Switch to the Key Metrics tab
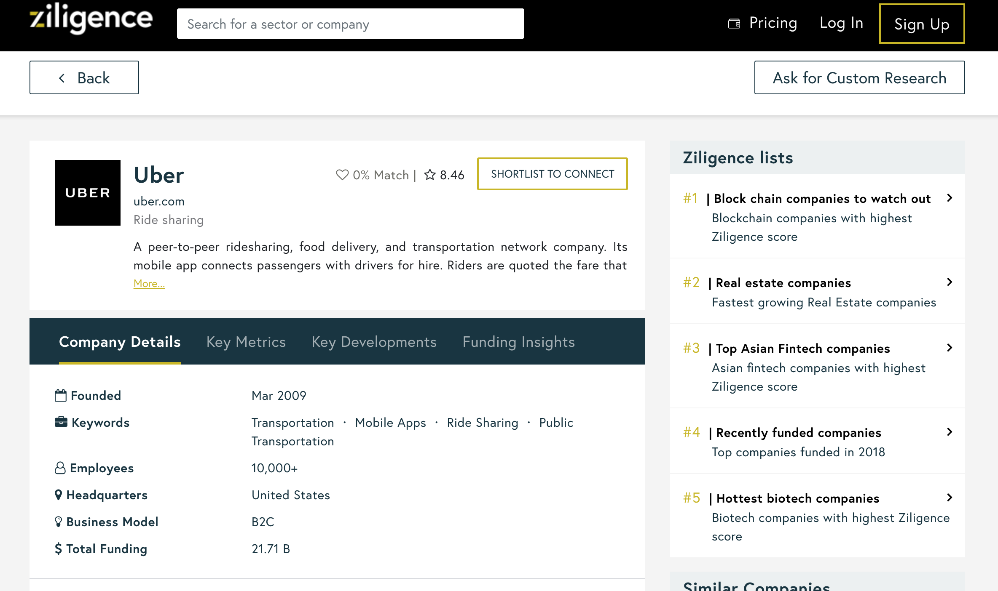 click(x=246, y=342)
